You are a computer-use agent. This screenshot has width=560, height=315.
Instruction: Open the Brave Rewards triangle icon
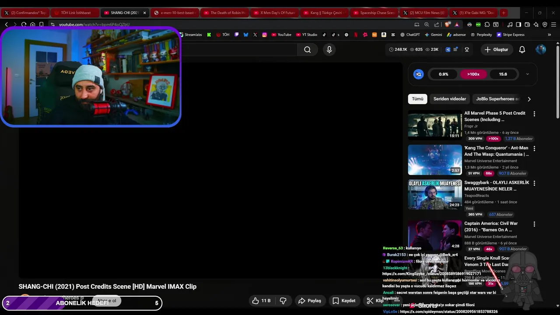(457, 24)
